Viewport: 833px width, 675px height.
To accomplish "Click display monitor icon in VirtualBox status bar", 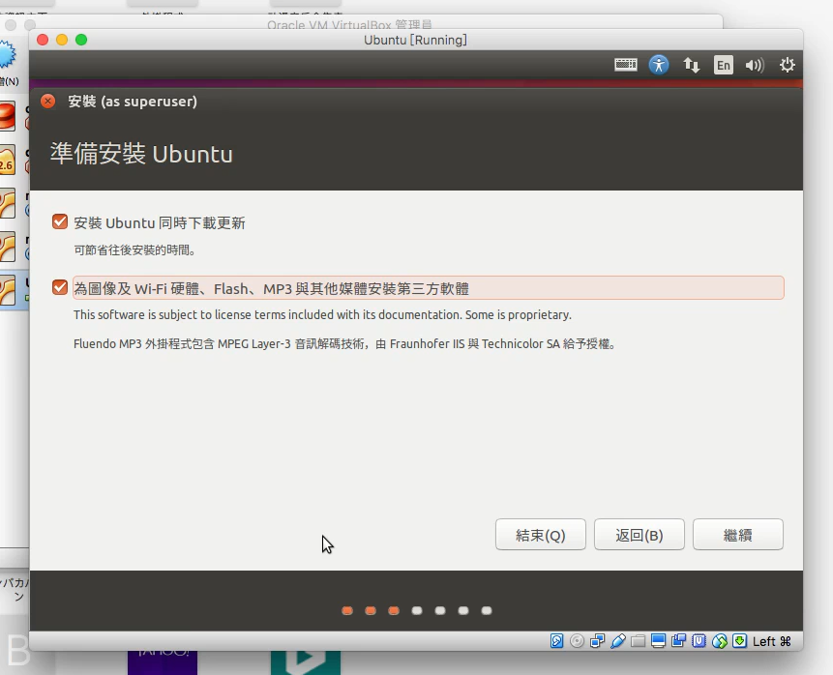I will pyautogui.click(x=658, y=641).
